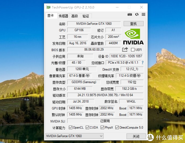Toggle the CUDA checkbox
Viewport: 185px width, 143px height.
pos(88,127)
